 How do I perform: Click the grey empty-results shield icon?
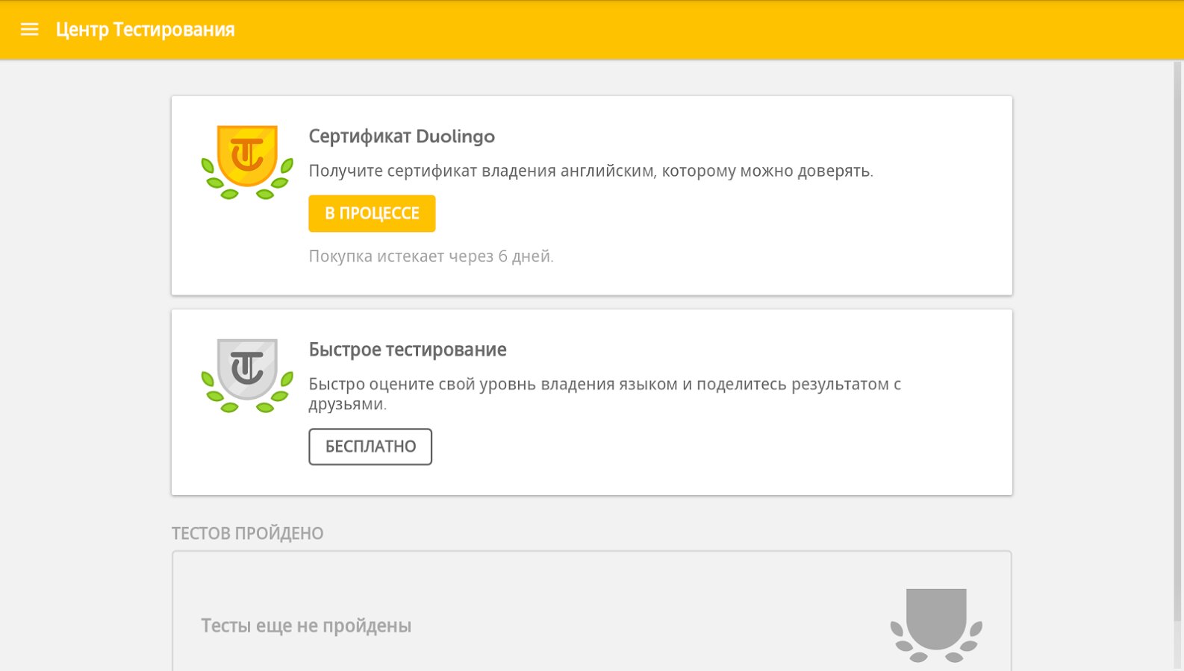(936, 623)
